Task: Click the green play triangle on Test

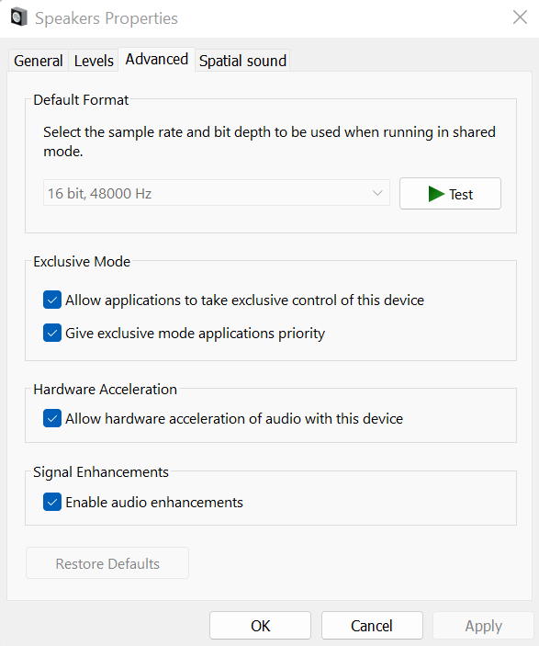Action: click(x=436, y=194)
